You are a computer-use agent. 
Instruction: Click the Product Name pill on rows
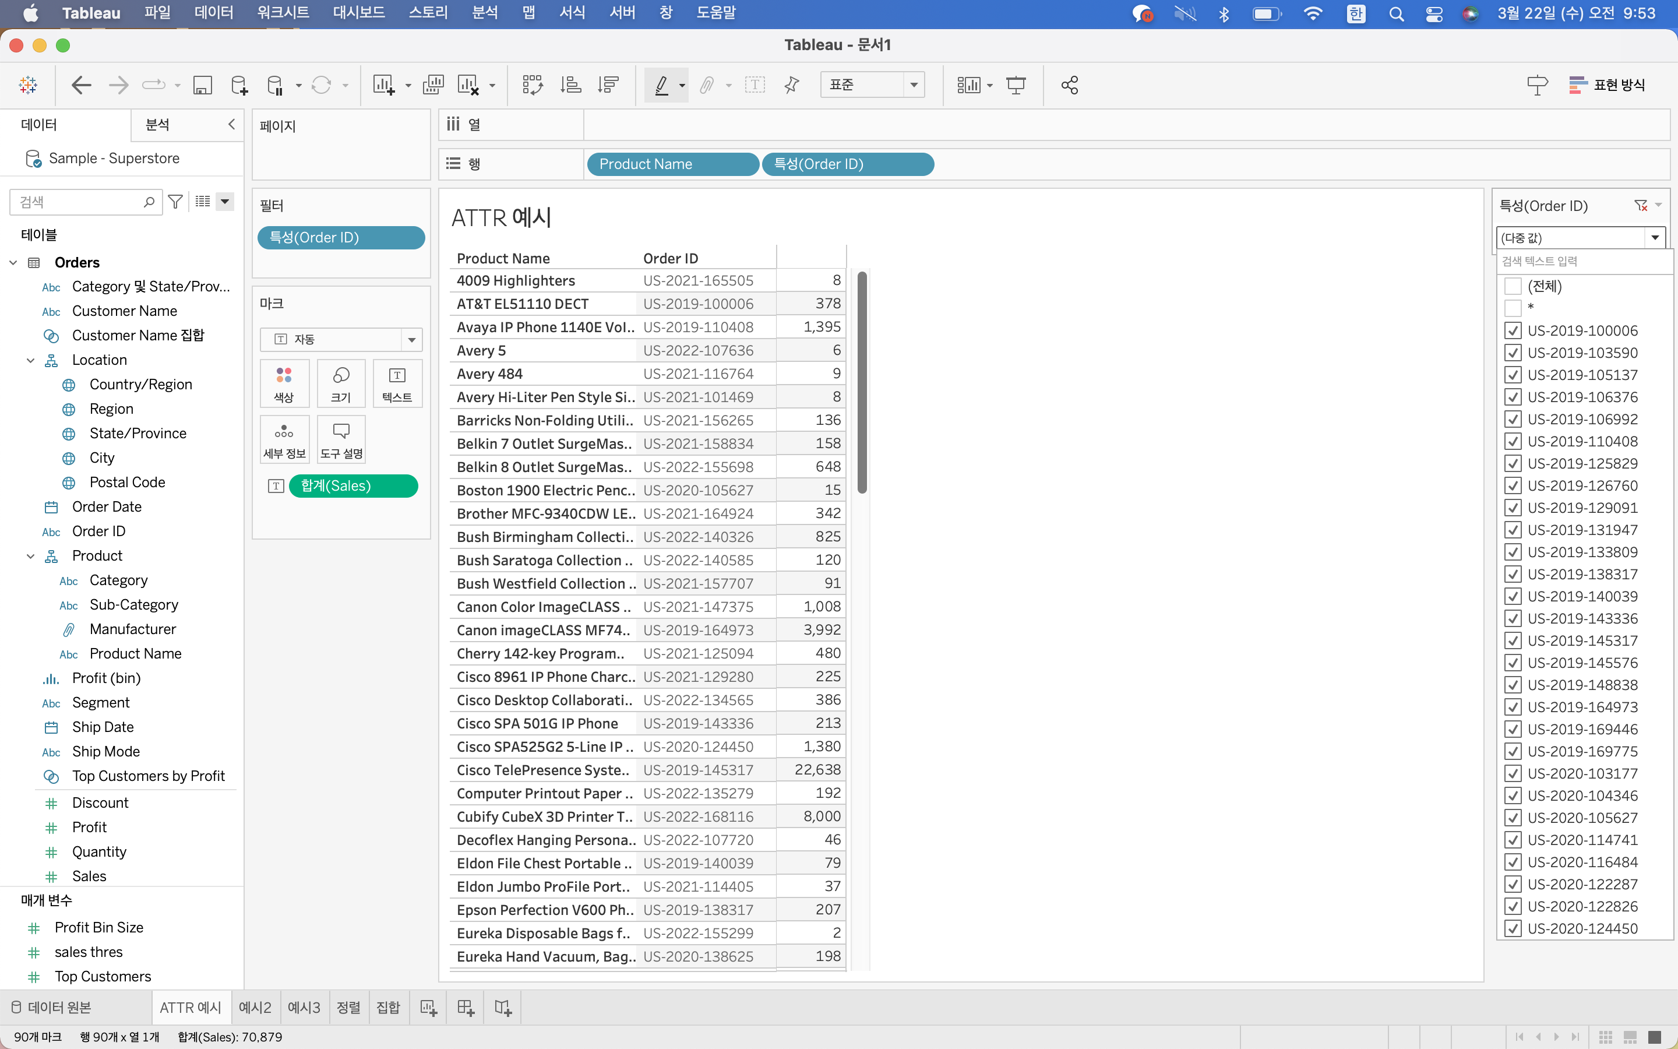point(672,164)
